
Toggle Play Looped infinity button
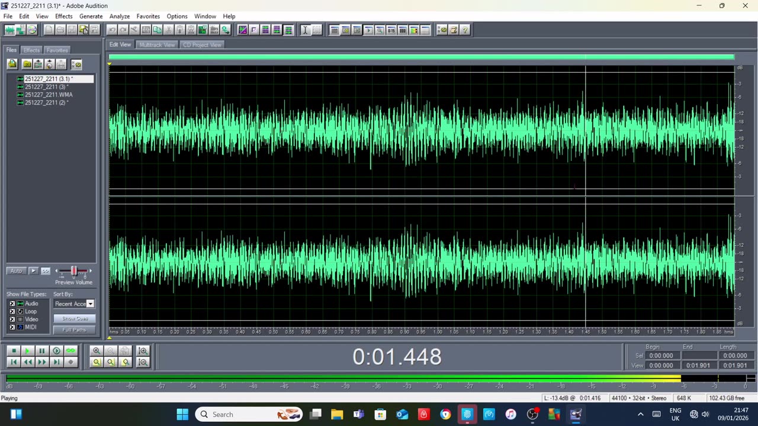(70, 351)
